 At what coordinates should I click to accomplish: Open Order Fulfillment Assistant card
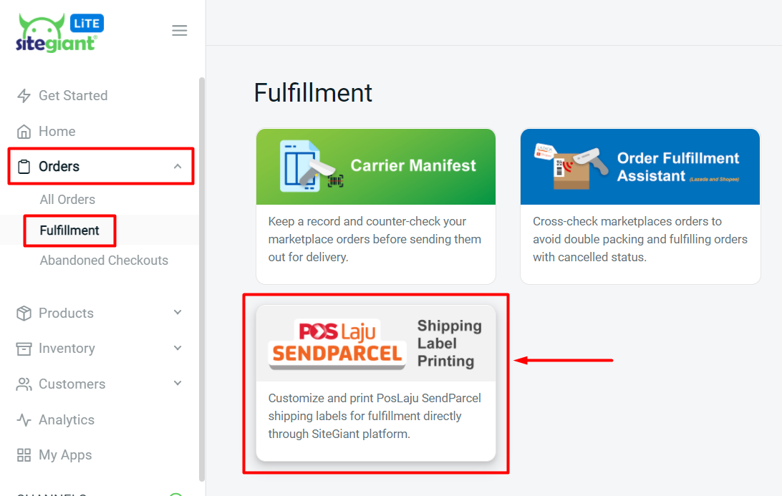coord(639,206)
